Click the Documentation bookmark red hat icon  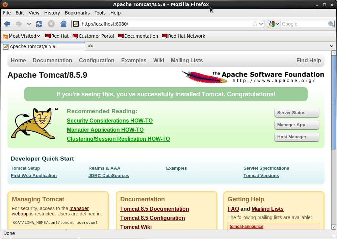[x=121, y=36]
